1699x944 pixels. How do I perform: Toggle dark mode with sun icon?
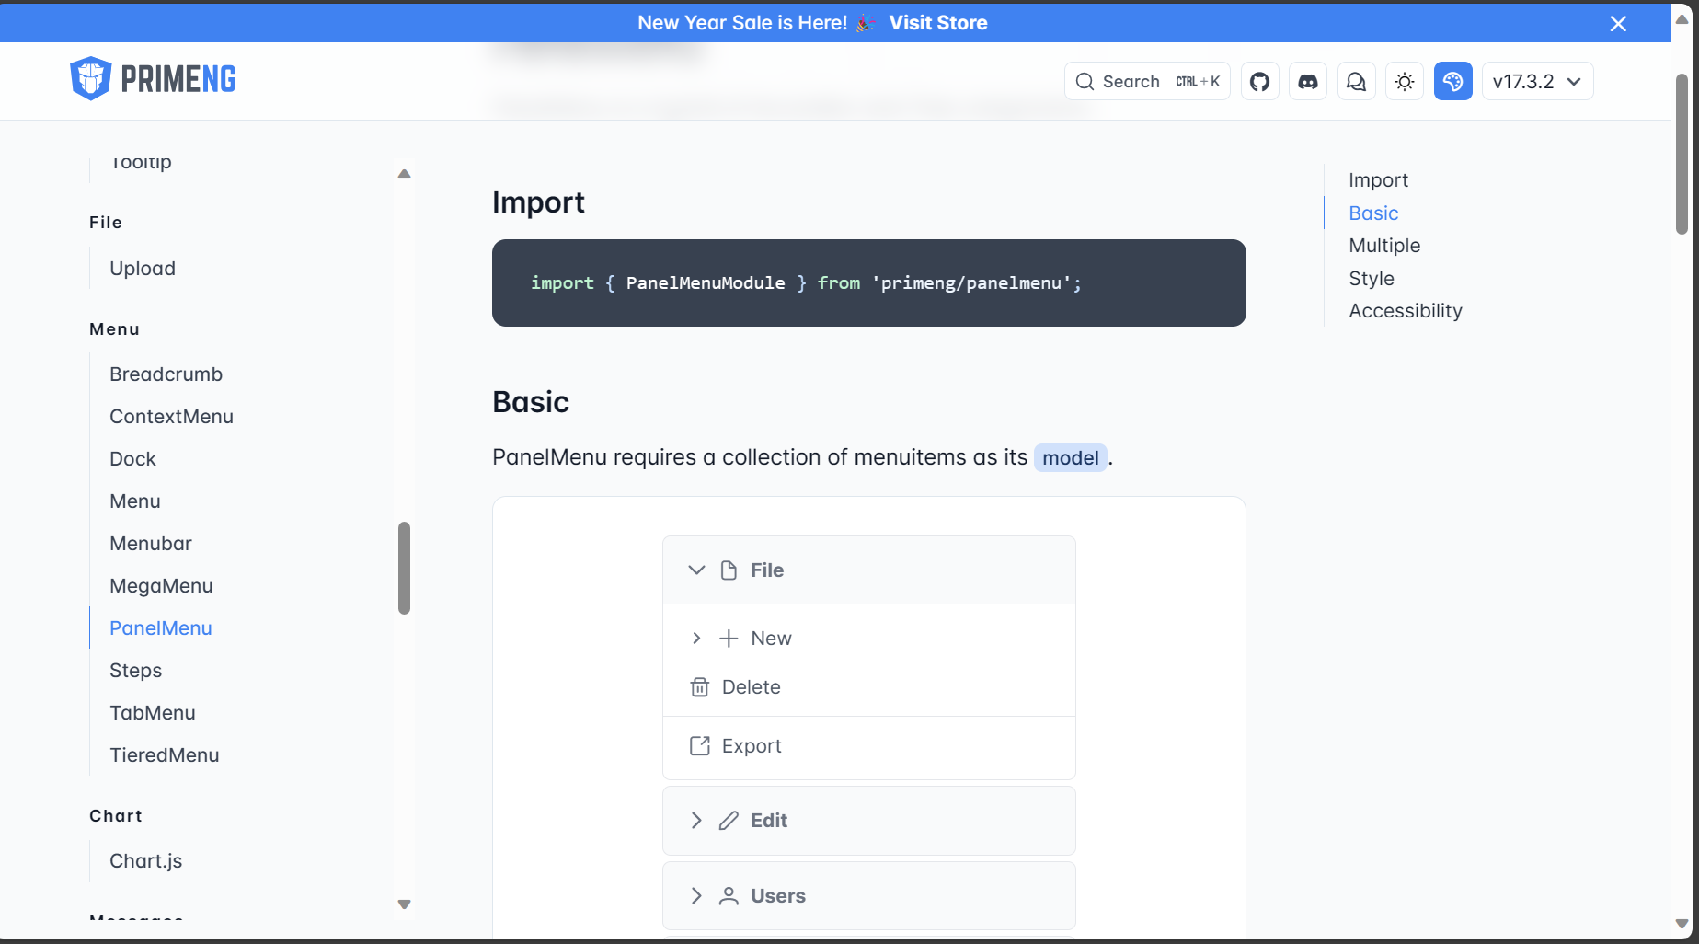(x=1404, y=81)
